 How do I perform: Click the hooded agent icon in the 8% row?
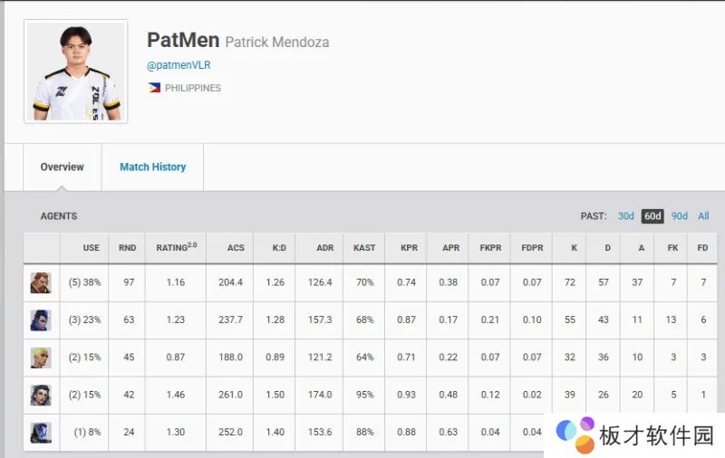click(41, 432)
